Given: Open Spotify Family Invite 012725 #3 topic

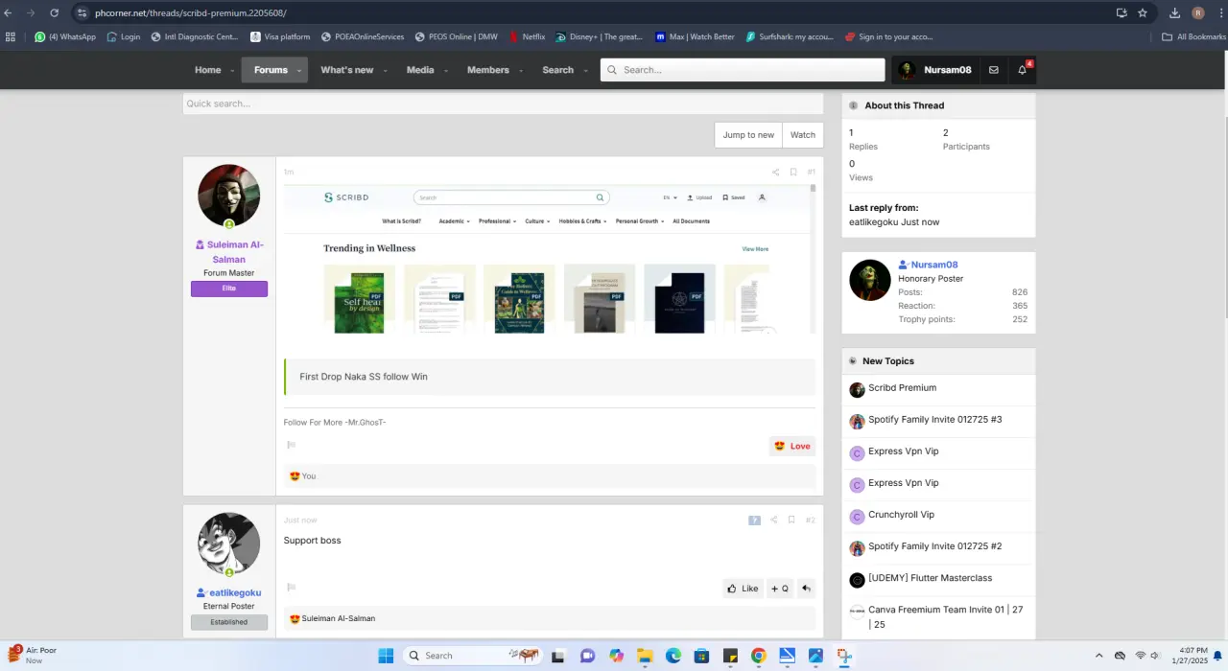Looking at the screenshot, I should (x=935, y=420).
